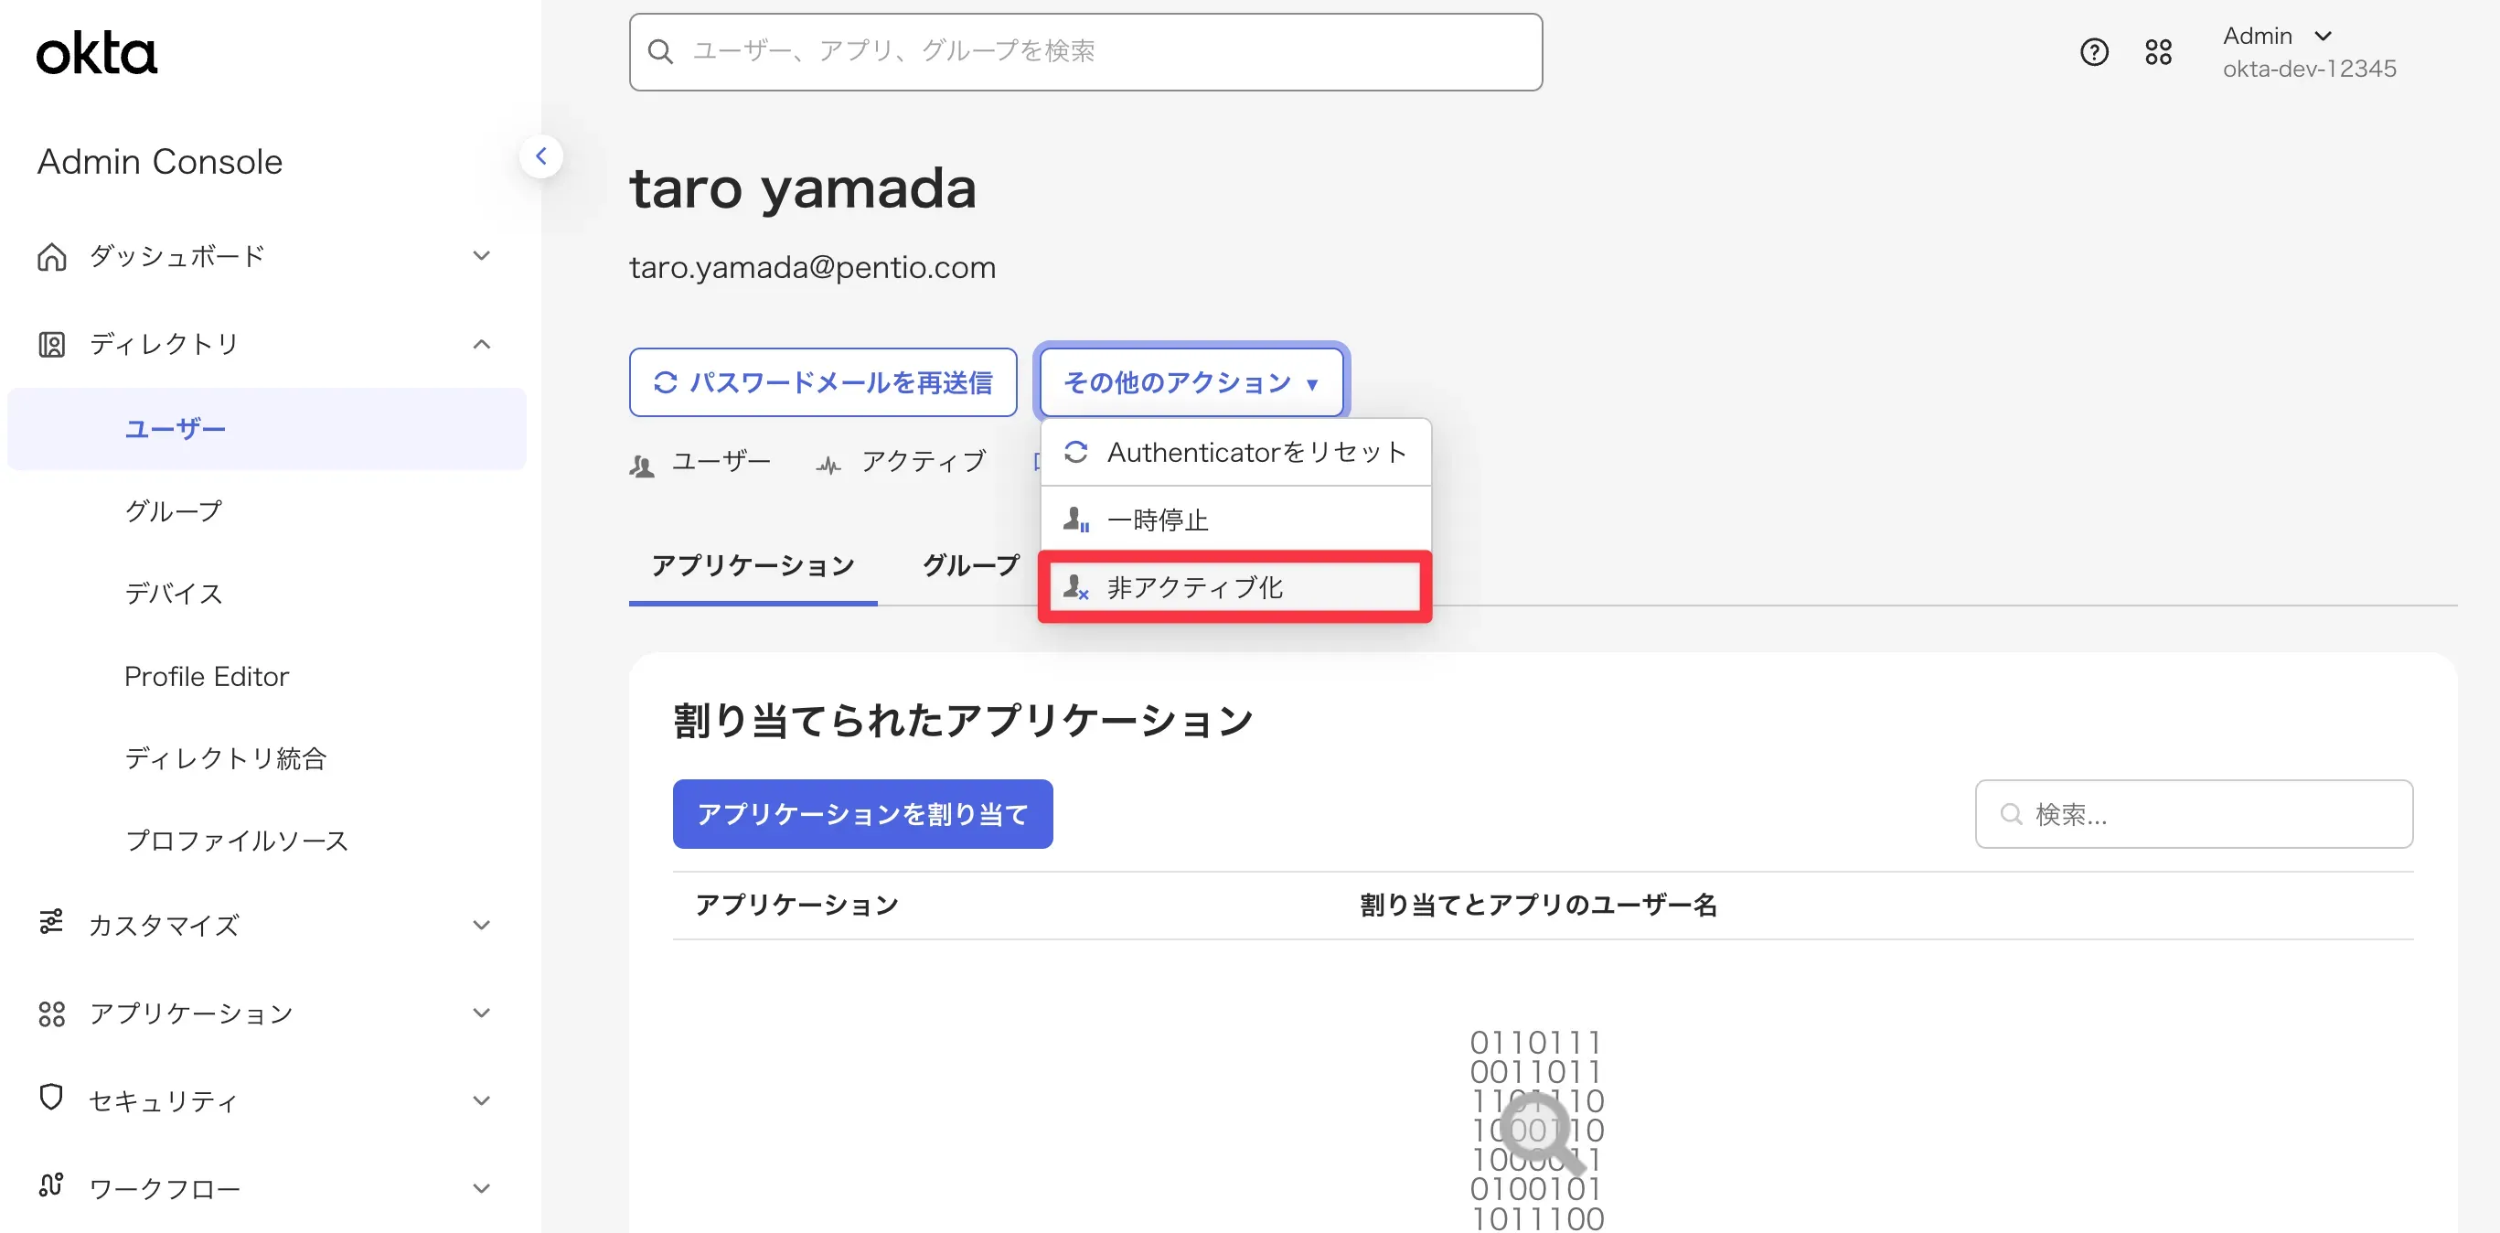Click the help question mark icon

[x=2093, y=51]
